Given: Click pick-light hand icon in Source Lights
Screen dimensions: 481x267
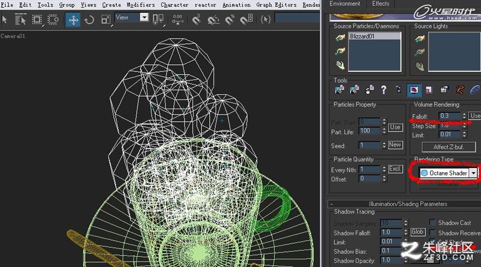Looking at the screenshot, I should pos(420,38).
